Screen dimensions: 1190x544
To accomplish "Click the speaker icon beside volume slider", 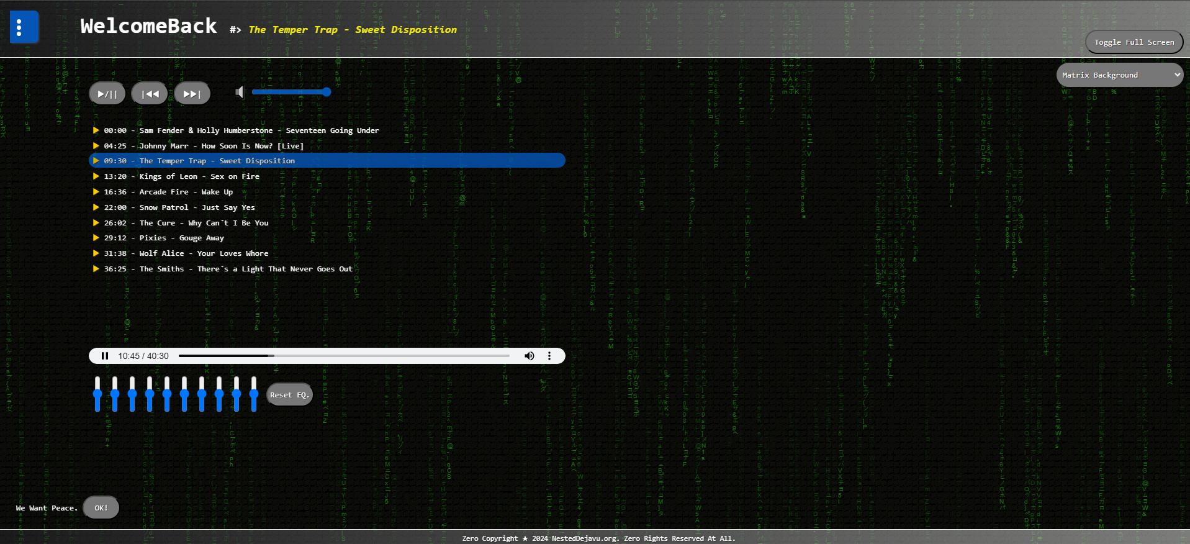I will pyautogui.click(x=240, y=93).
